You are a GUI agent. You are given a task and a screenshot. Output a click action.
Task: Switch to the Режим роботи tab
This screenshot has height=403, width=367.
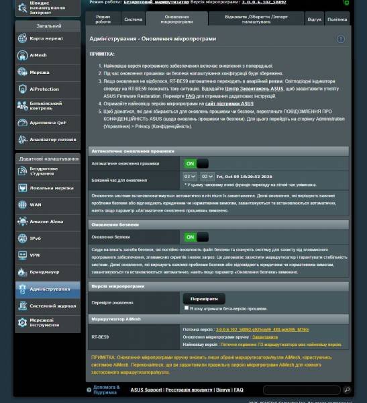(103, 19)
